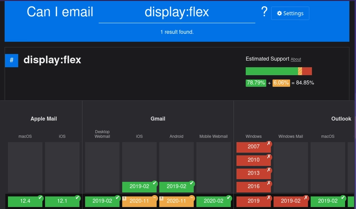Click note 1 marker on Gmail Android 2020-11
Viewport: 356px width, 209px height.
(x=161, y=199)
